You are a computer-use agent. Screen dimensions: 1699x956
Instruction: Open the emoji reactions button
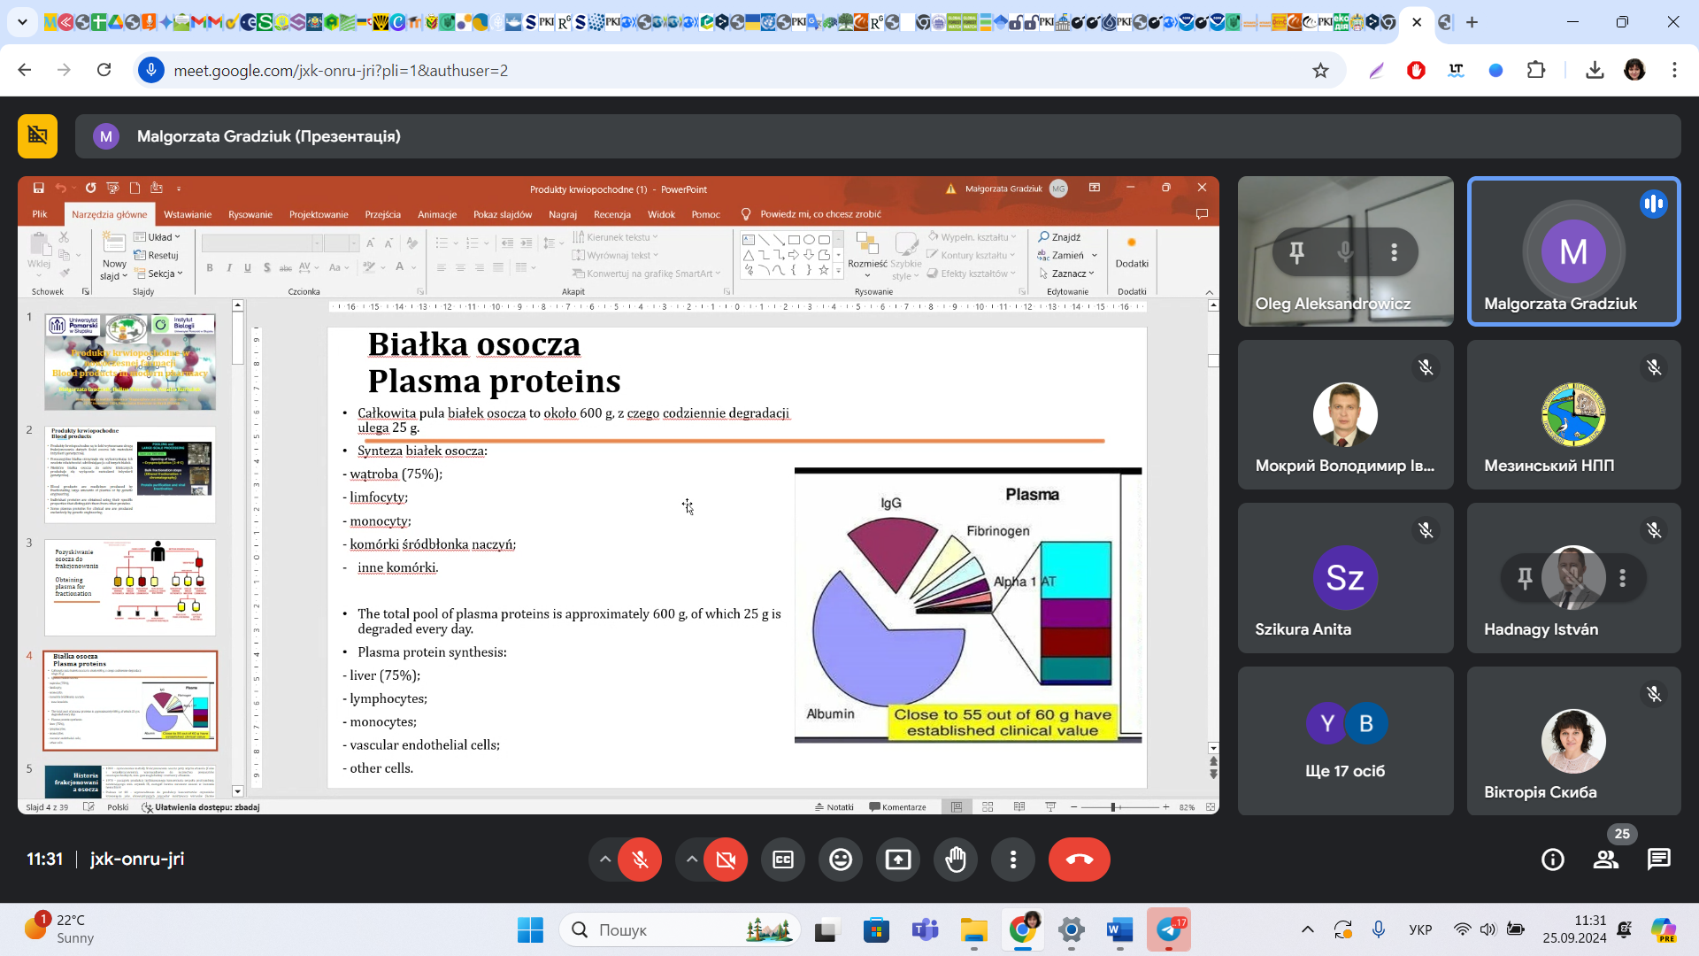pyautogui.click(x=841, y=860)
